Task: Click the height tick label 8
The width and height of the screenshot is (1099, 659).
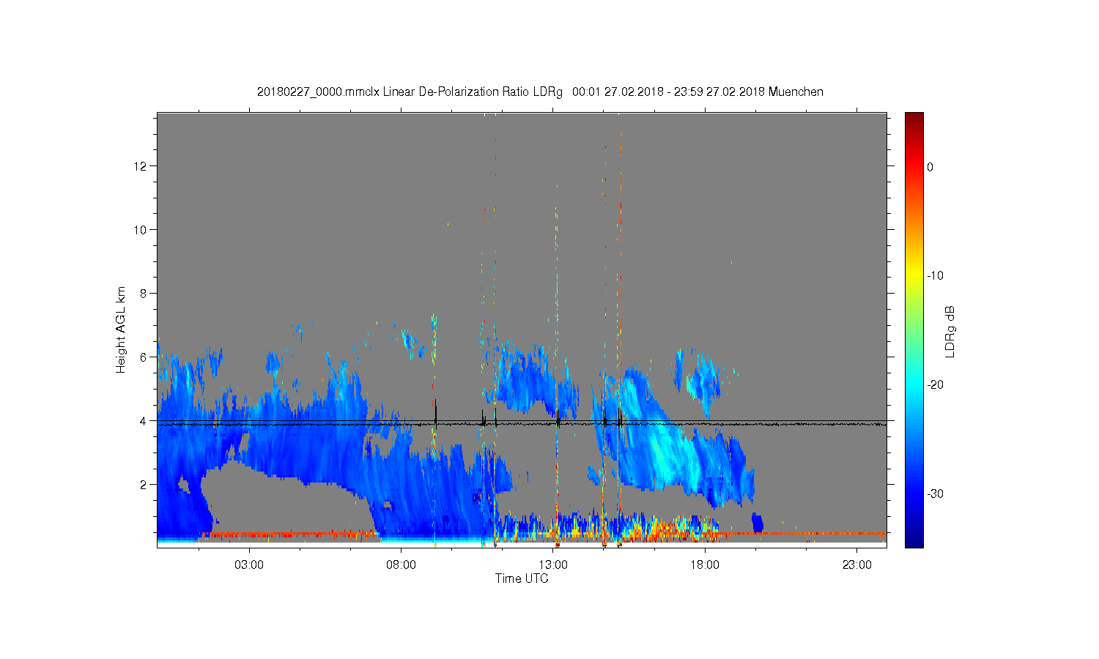Action: (144, 294)
